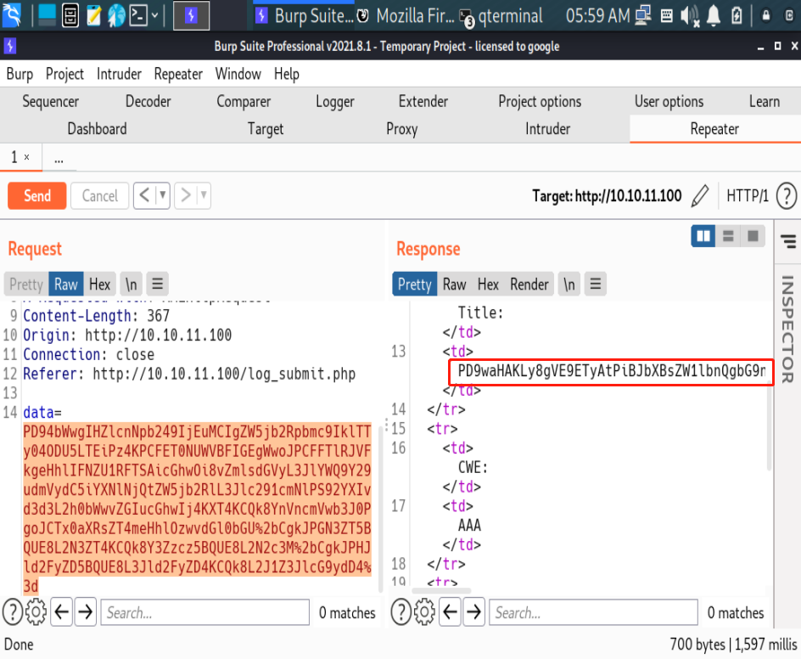Click the network connection tray icon
This screenshot has height=659, width=801.
pyautogui.click(x=642, y=16)
